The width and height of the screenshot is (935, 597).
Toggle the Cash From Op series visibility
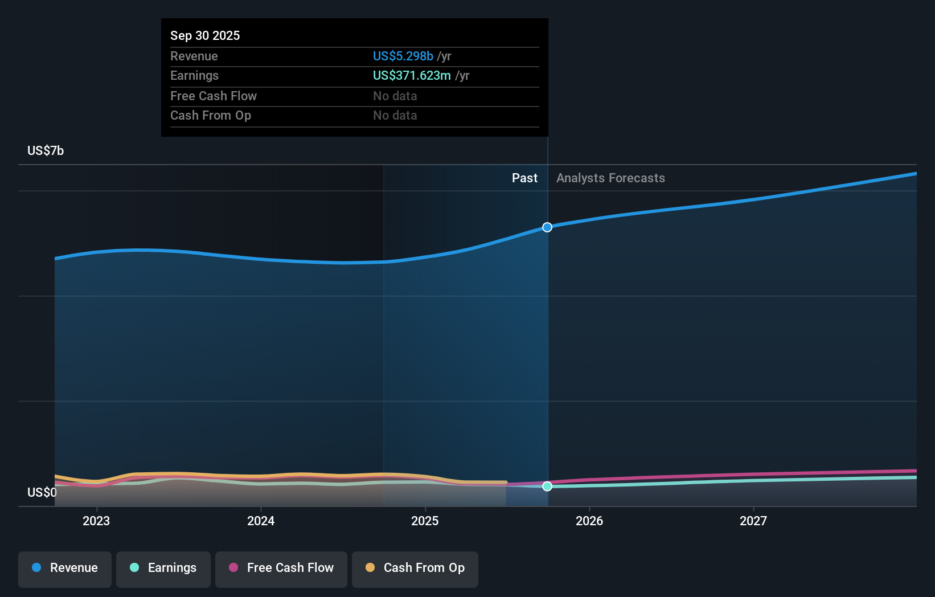point(415,568)
